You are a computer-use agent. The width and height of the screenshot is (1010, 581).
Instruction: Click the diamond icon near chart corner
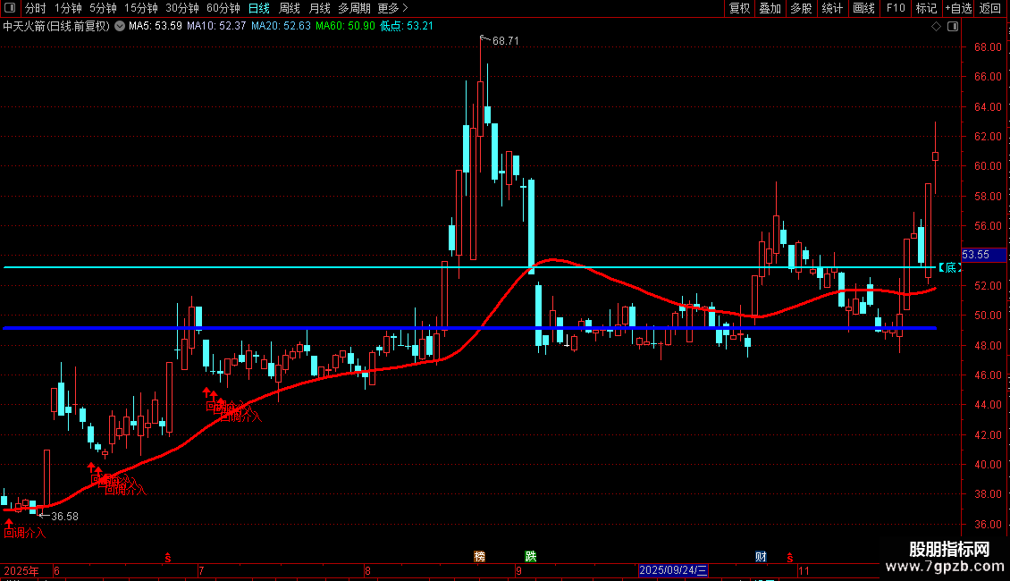click(937, 27)
